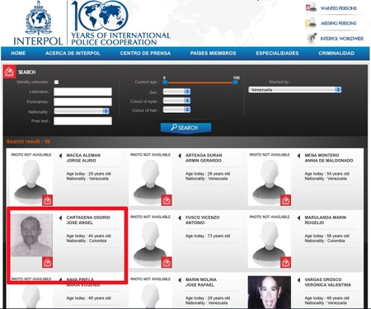Click arrow marker beside Cartagena Osorio name
The width and height of the screenshot is (371, 309).
click(x=60, y=218)
